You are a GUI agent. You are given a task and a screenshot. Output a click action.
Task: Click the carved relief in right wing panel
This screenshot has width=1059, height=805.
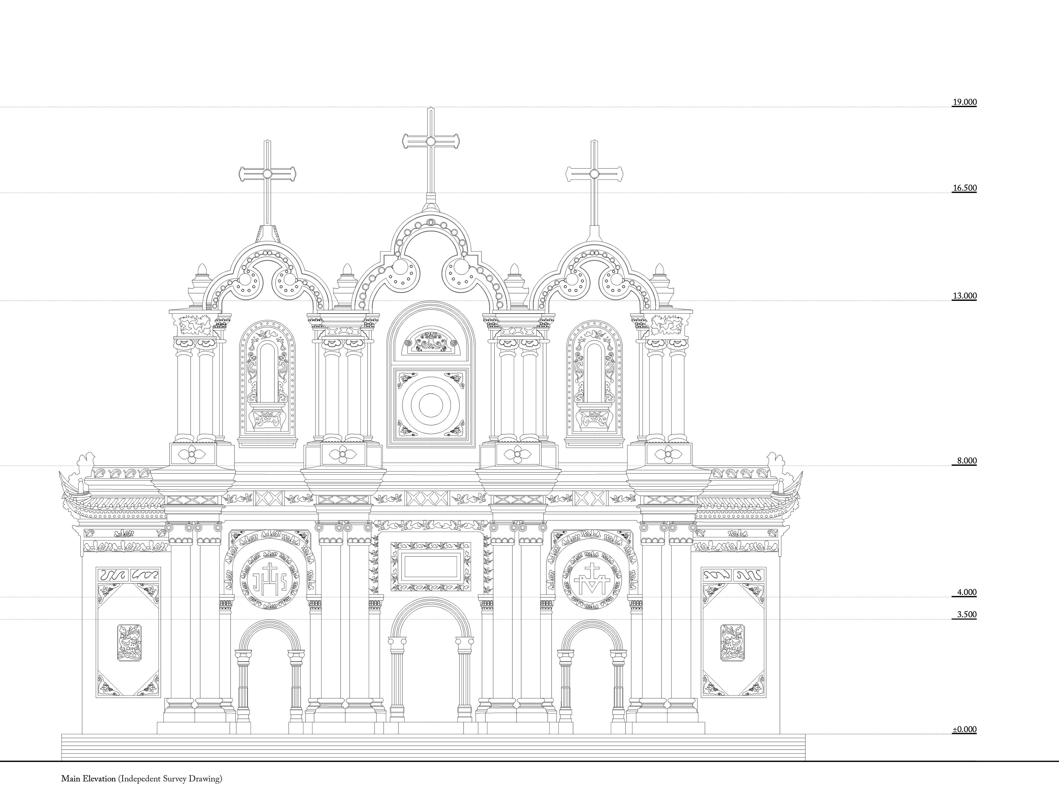[732, 643]
